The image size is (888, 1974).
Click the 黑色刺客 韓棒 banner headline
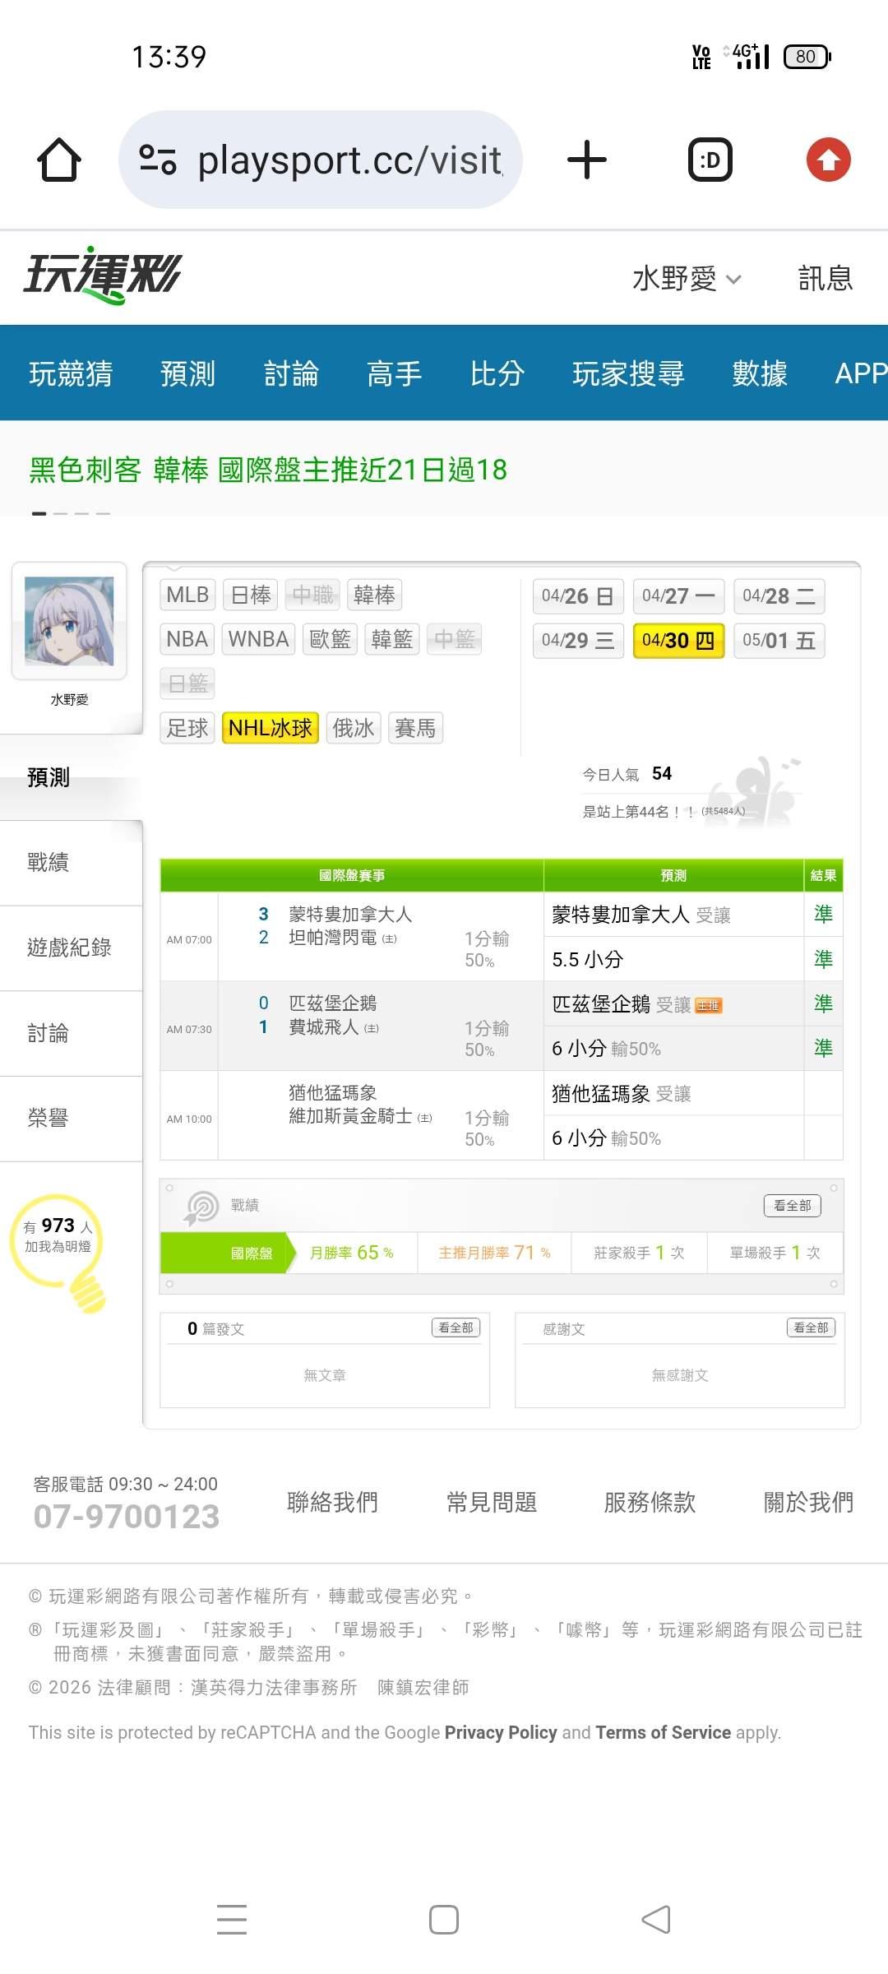pos(268,470)
